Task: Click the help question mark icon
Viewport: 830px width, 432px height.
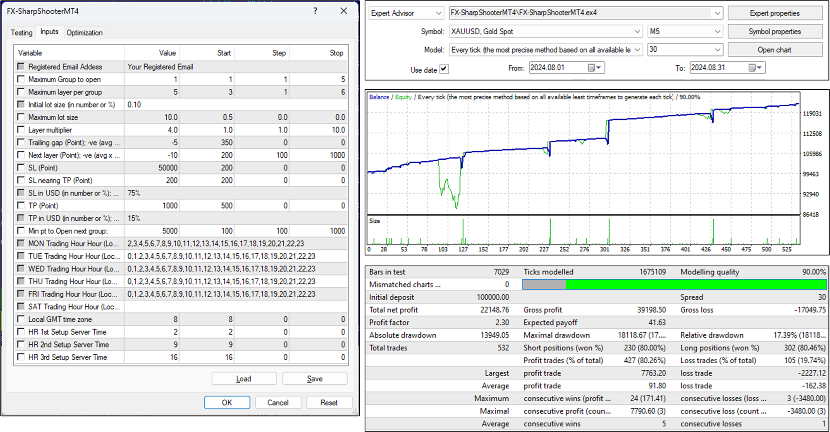Action: [x=315, y=11]
